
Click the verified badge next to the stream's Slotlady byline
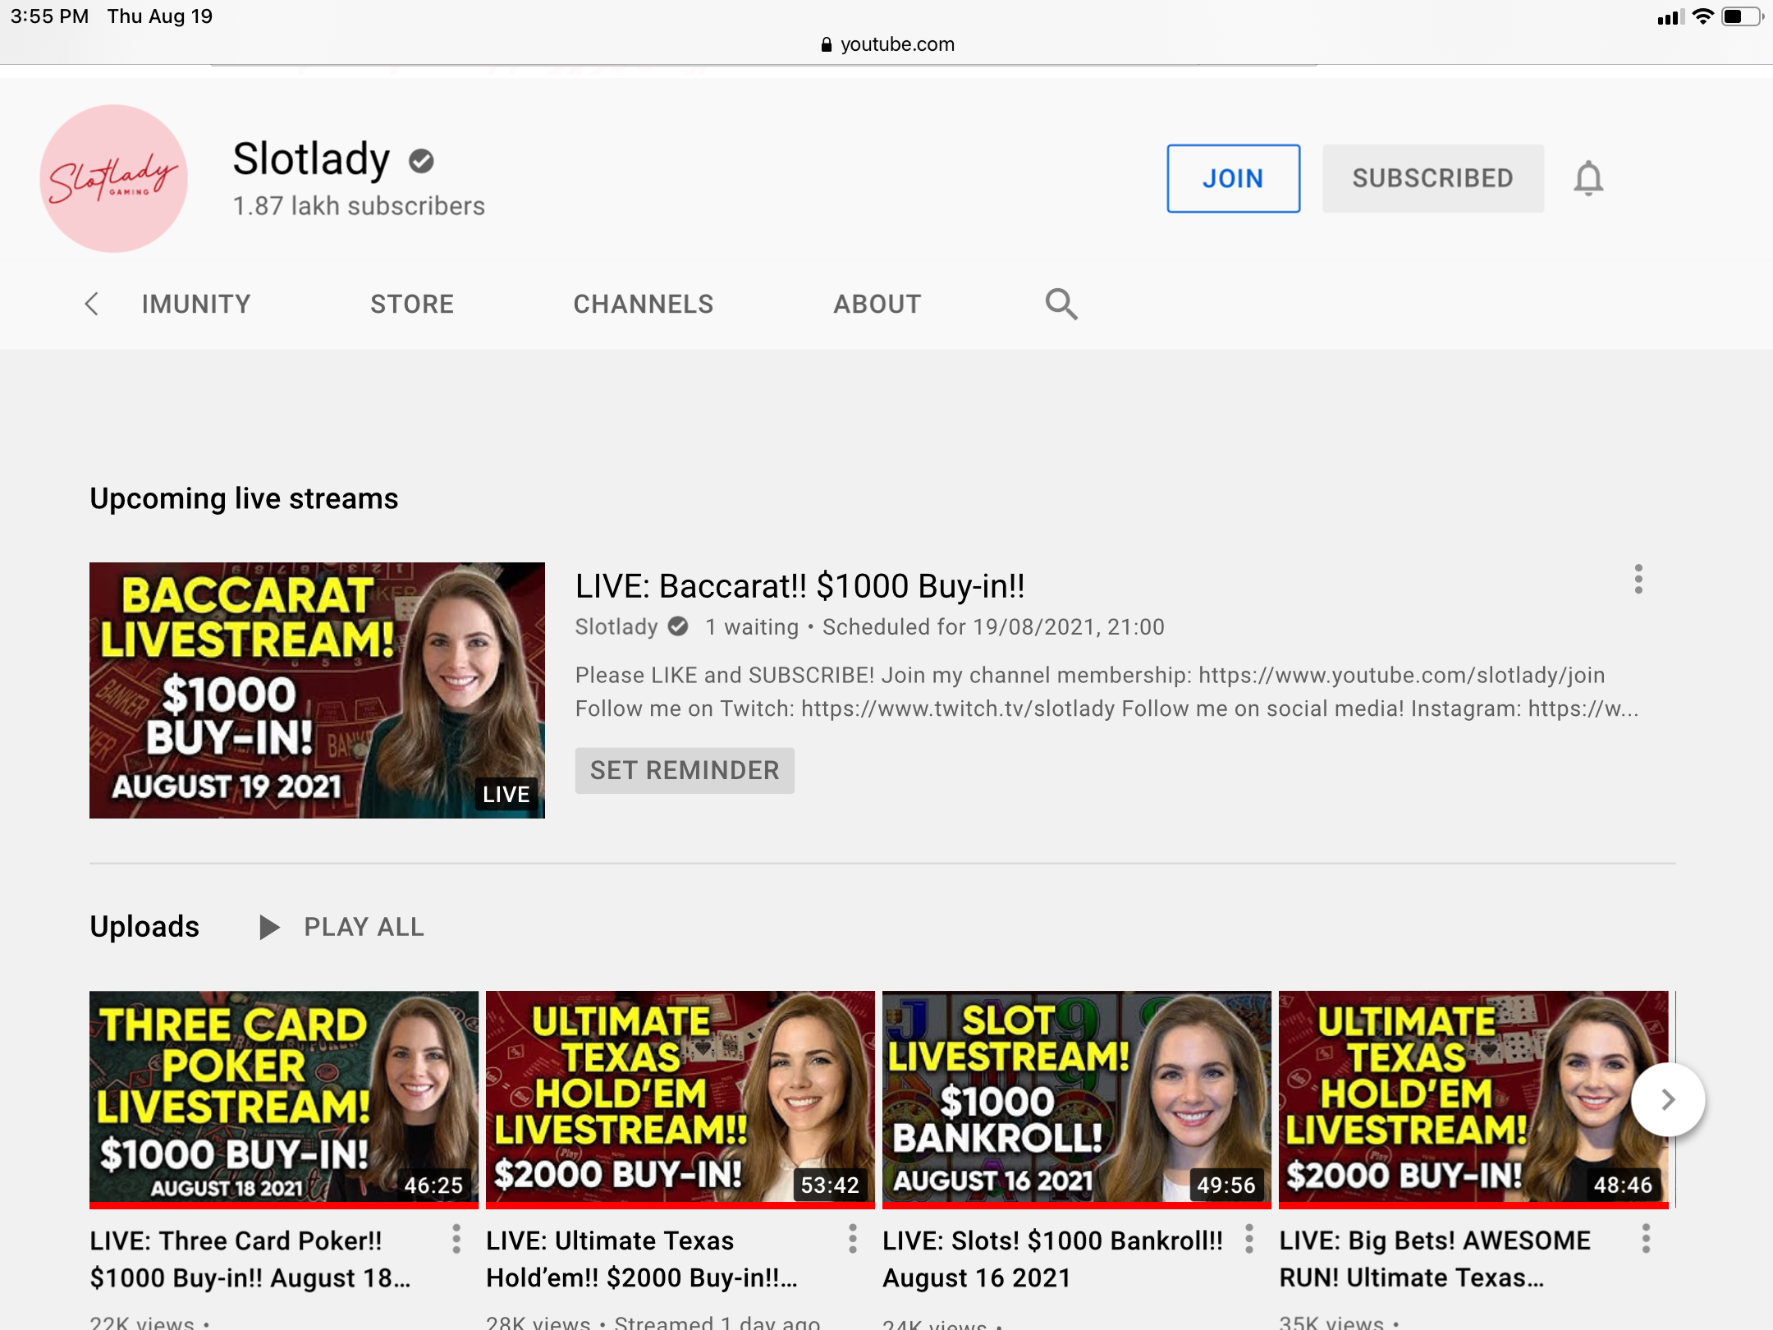(678, 626)
